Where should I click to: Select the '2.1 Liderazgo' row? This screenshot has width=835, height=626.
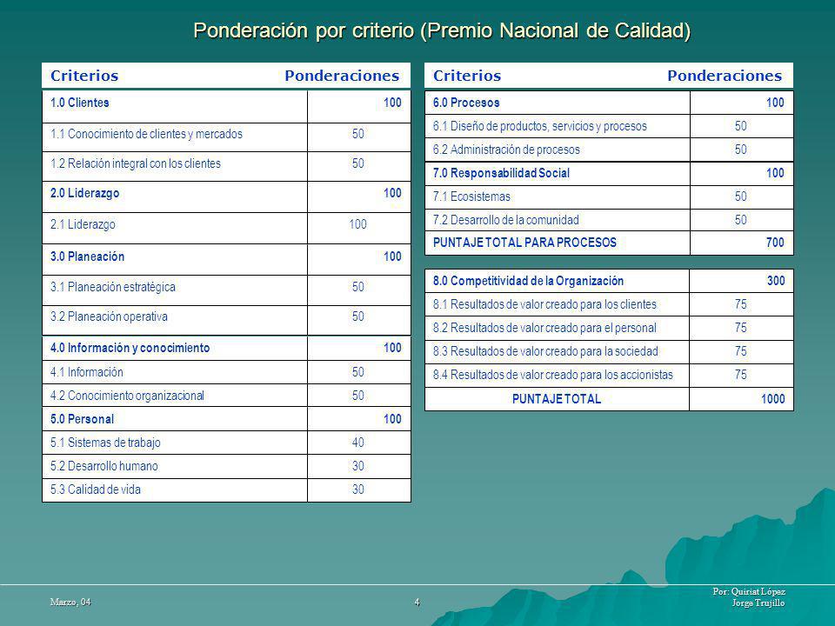click(x=226, y=229)
